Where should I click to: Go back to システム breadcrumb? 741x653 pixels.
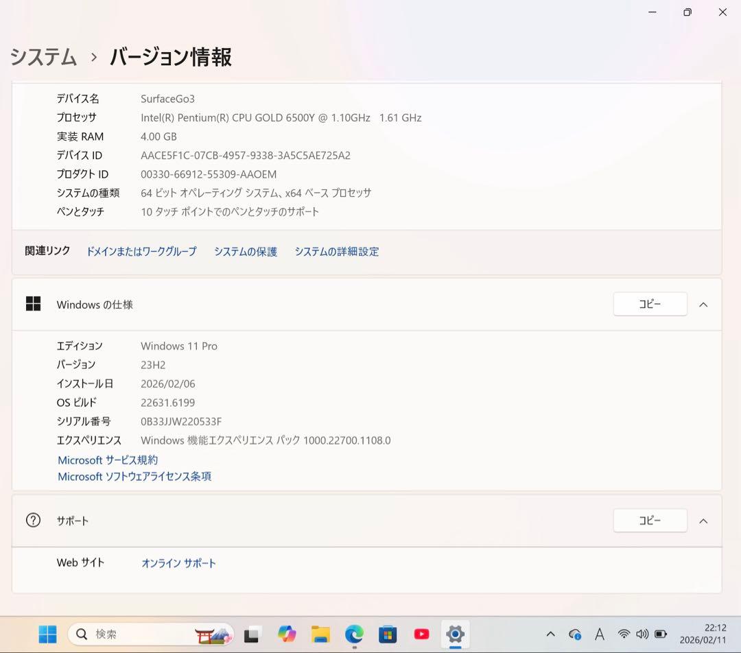click(x=43, y=57)
